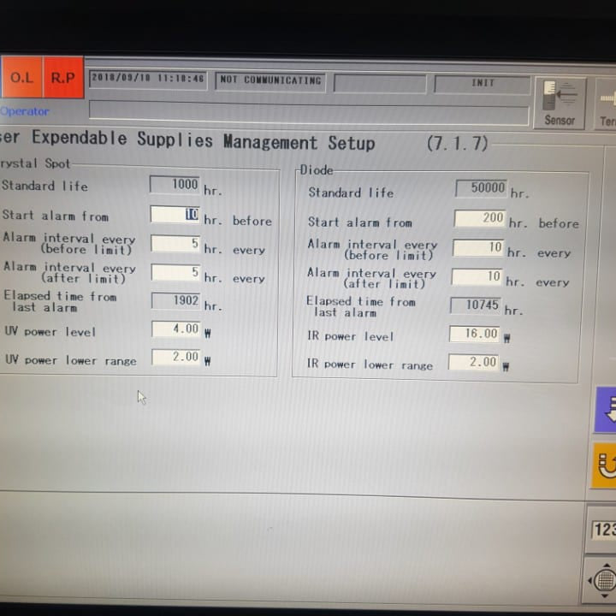This screenshot has width=616, height=616.
Task: Select Crystal Spot Start alarm from field
Action: point(175,215)
